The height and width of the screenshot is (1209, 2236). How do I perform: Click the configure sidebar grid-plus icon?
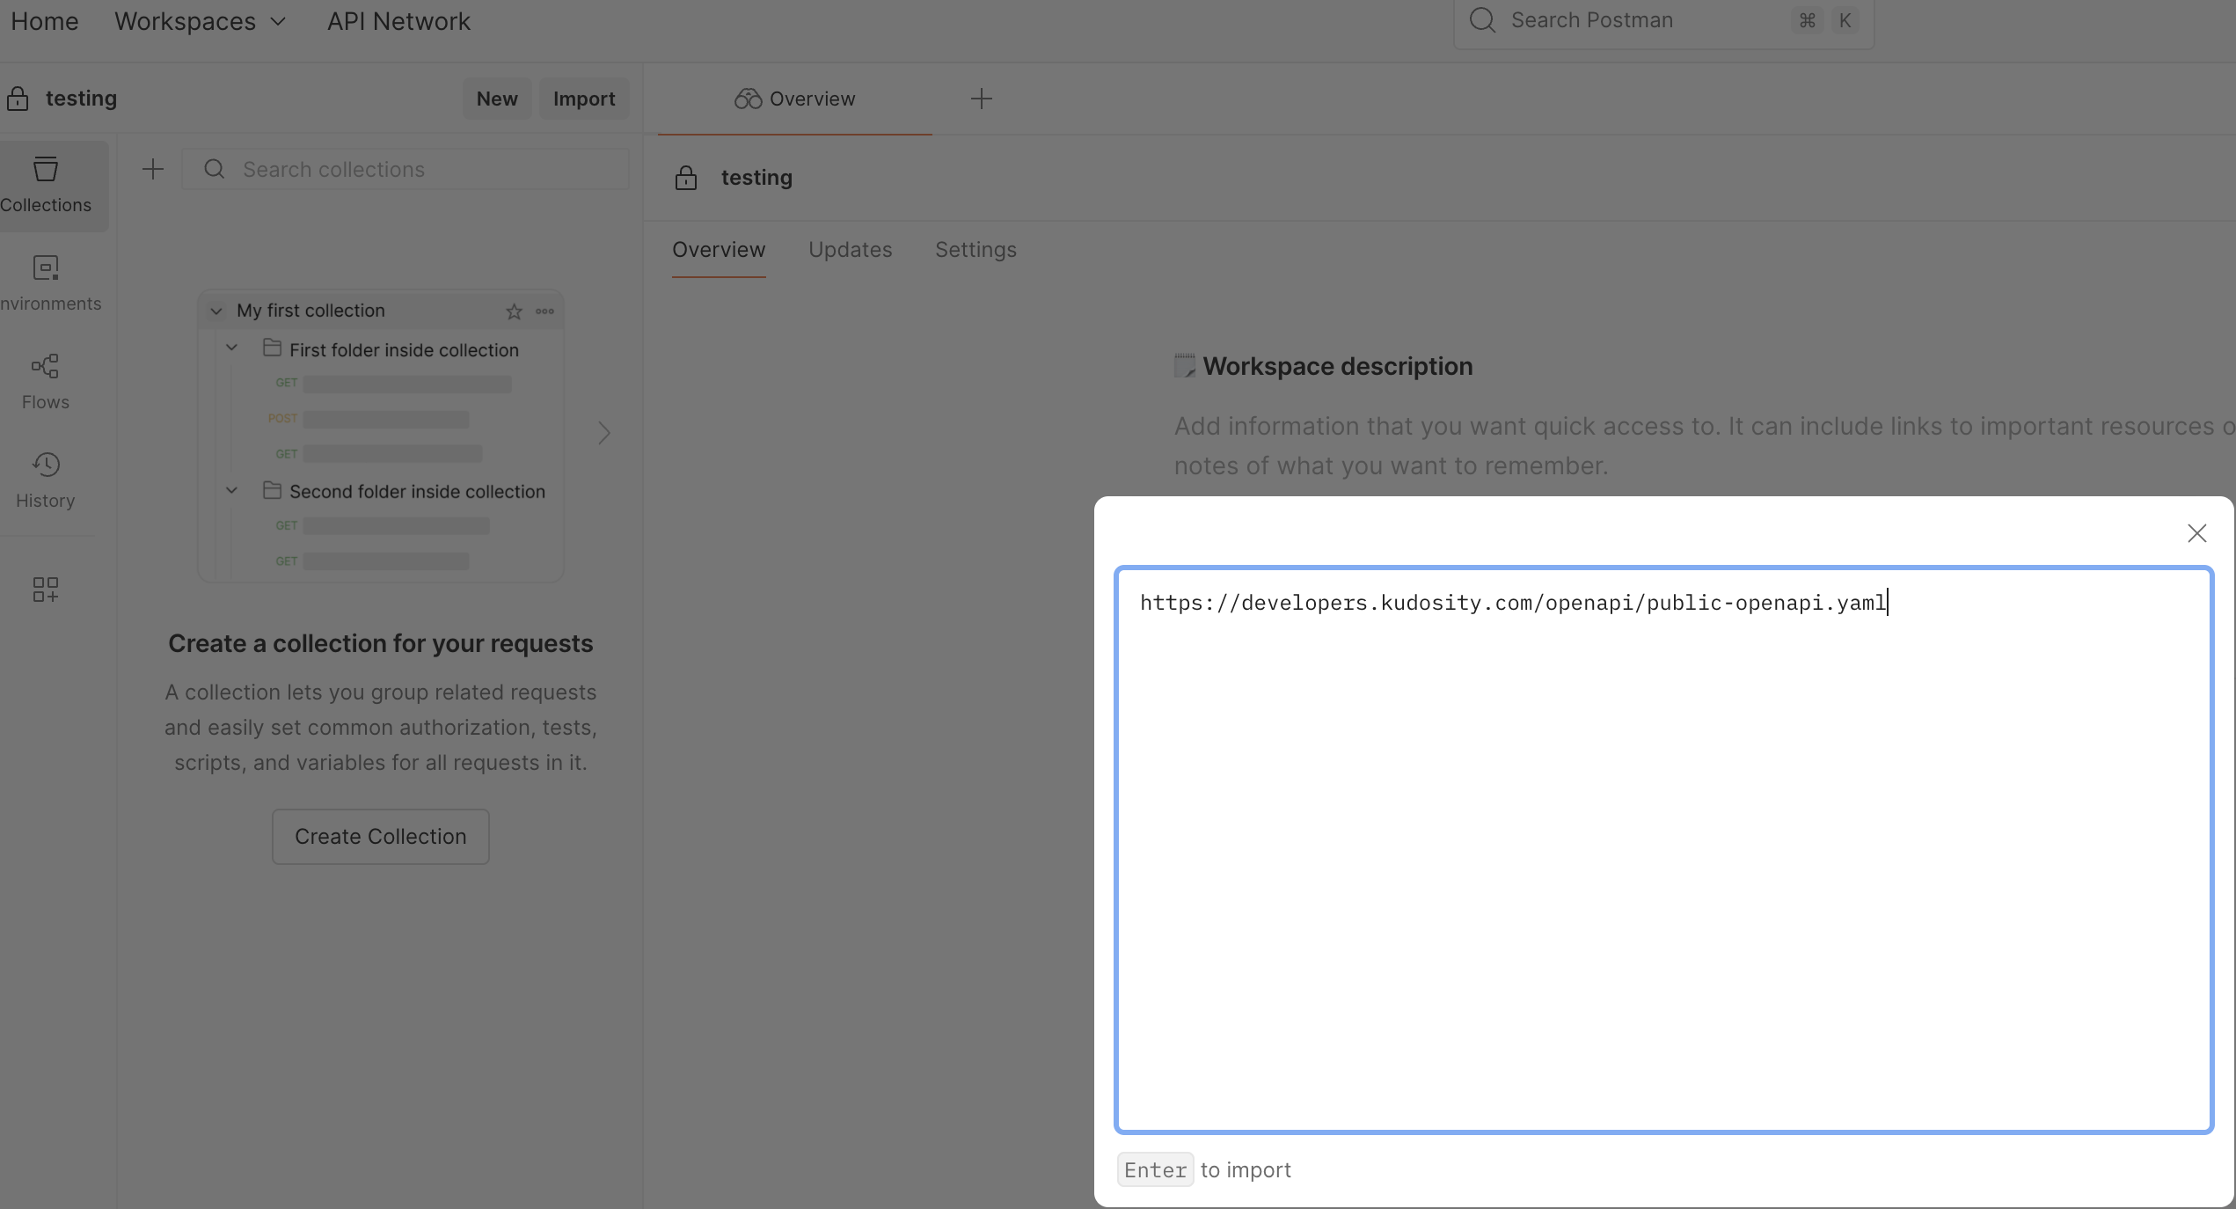[x=46, y=590]
